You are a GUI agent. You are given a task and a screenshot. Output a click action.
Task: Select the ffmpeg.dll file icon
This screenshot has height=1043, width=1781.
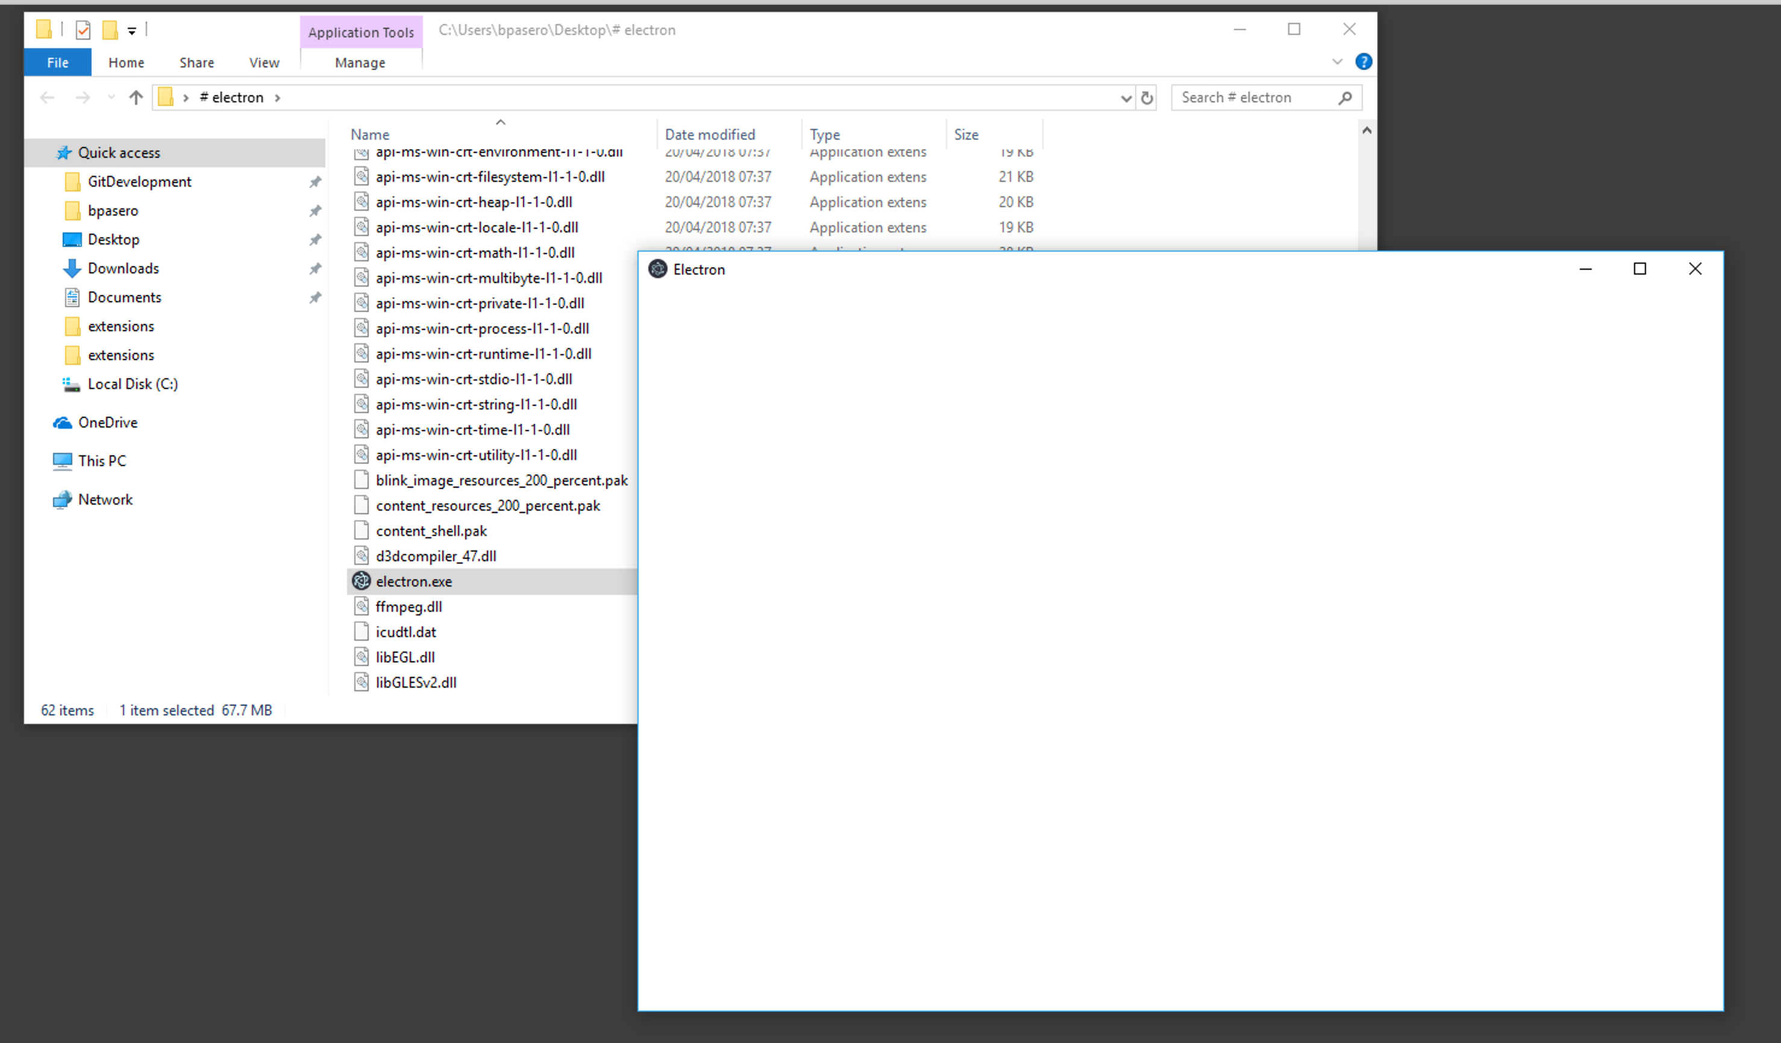361,606
